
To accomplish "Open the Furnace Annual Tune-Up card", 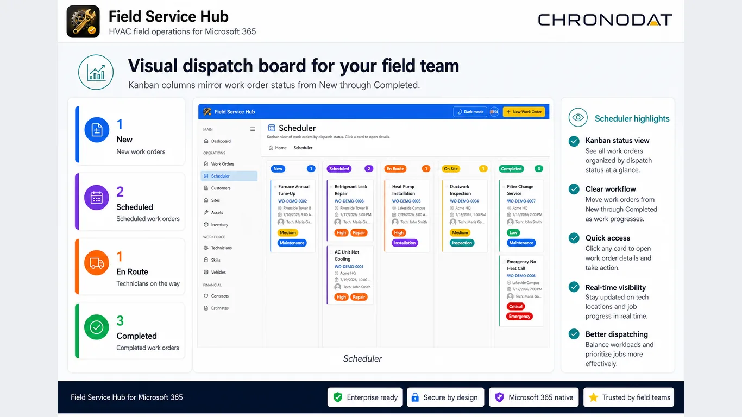I will pyautogui.click(x=293, y=216).
